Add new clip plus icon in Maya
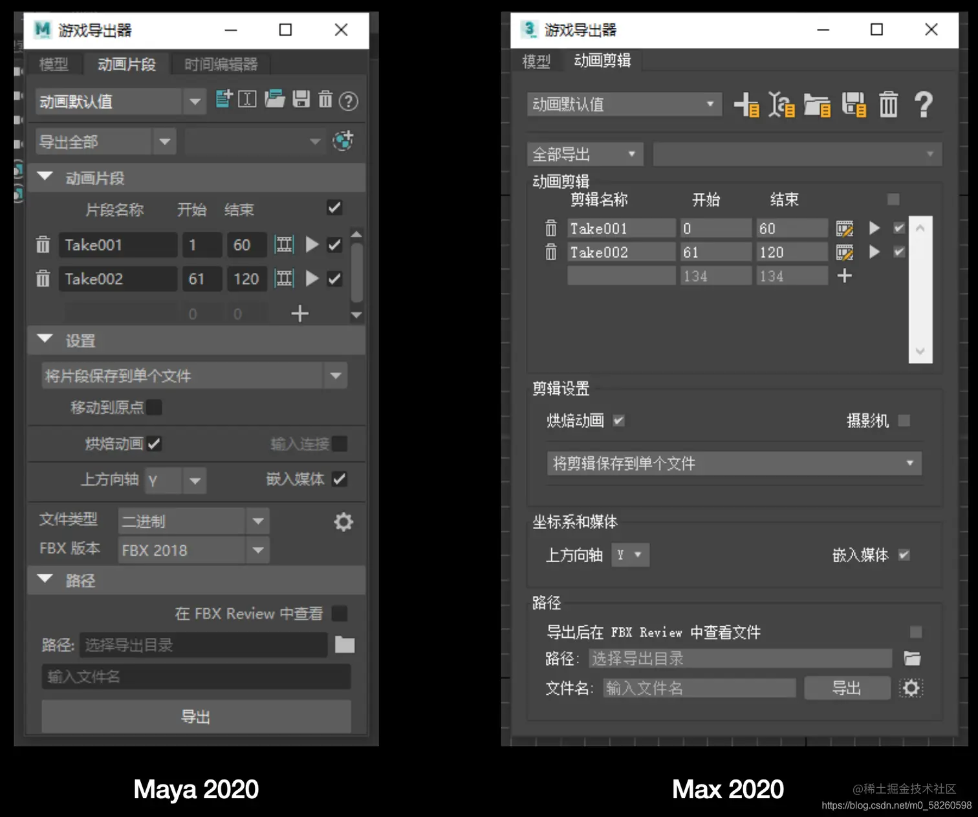The height and width of the screenshot is (817, 978). (x=299, y=314)
